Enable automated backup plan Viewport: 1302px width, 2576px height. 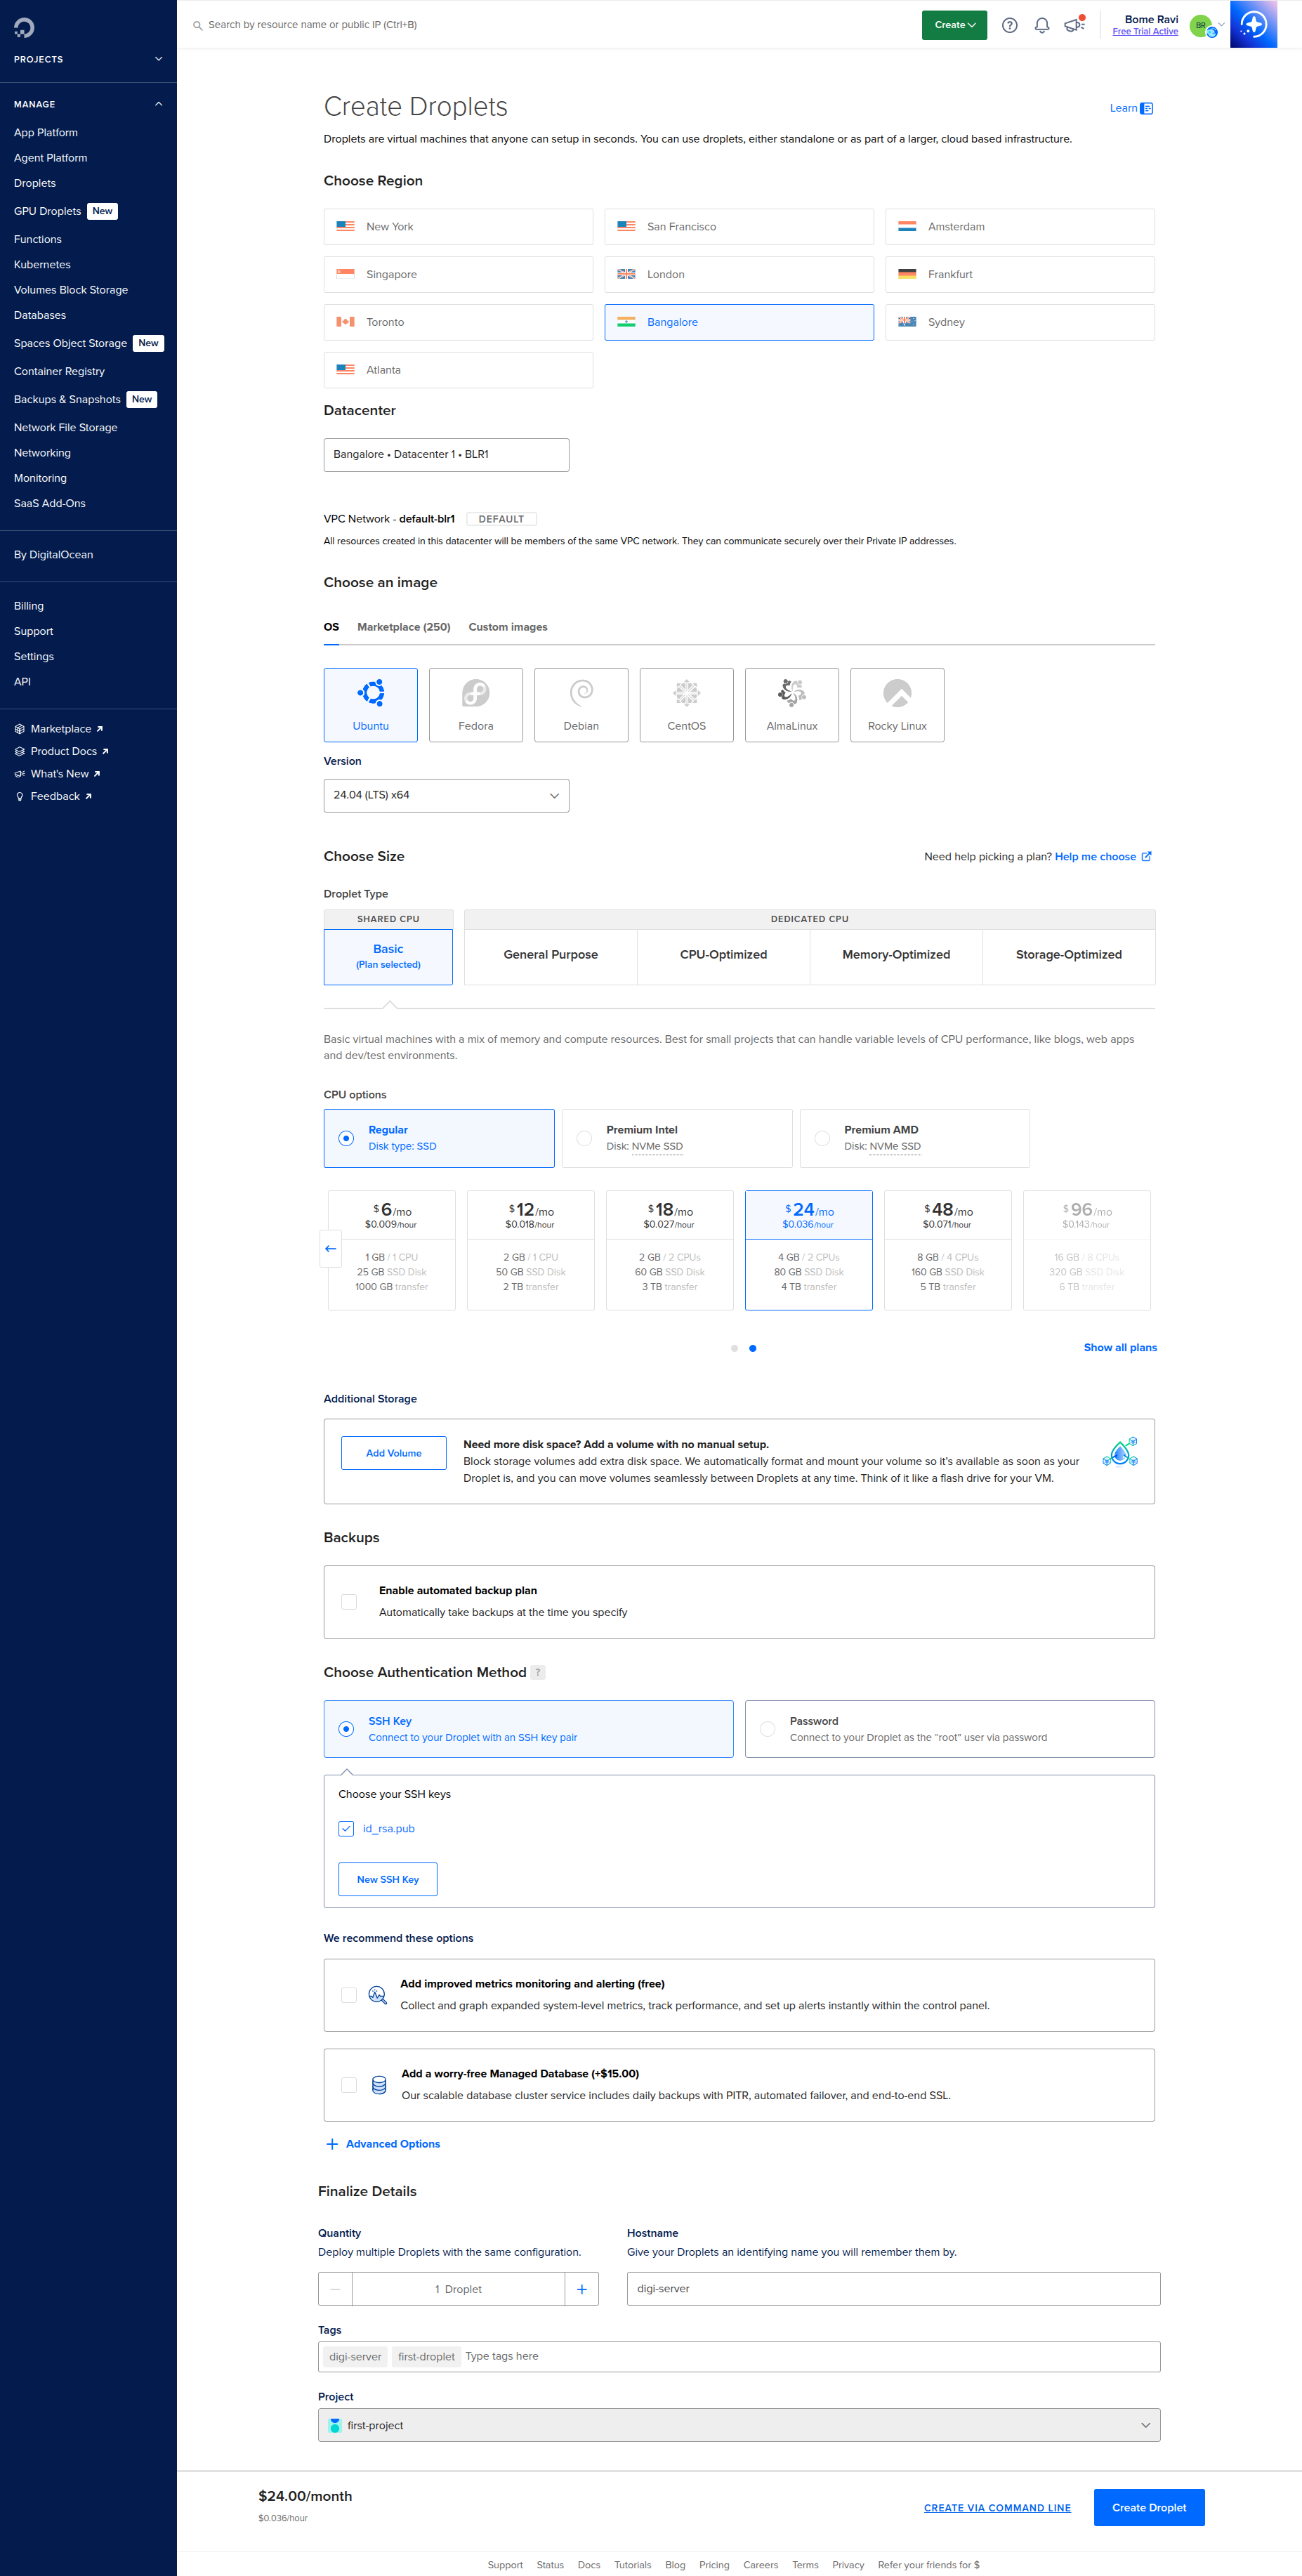(349, 1601)
